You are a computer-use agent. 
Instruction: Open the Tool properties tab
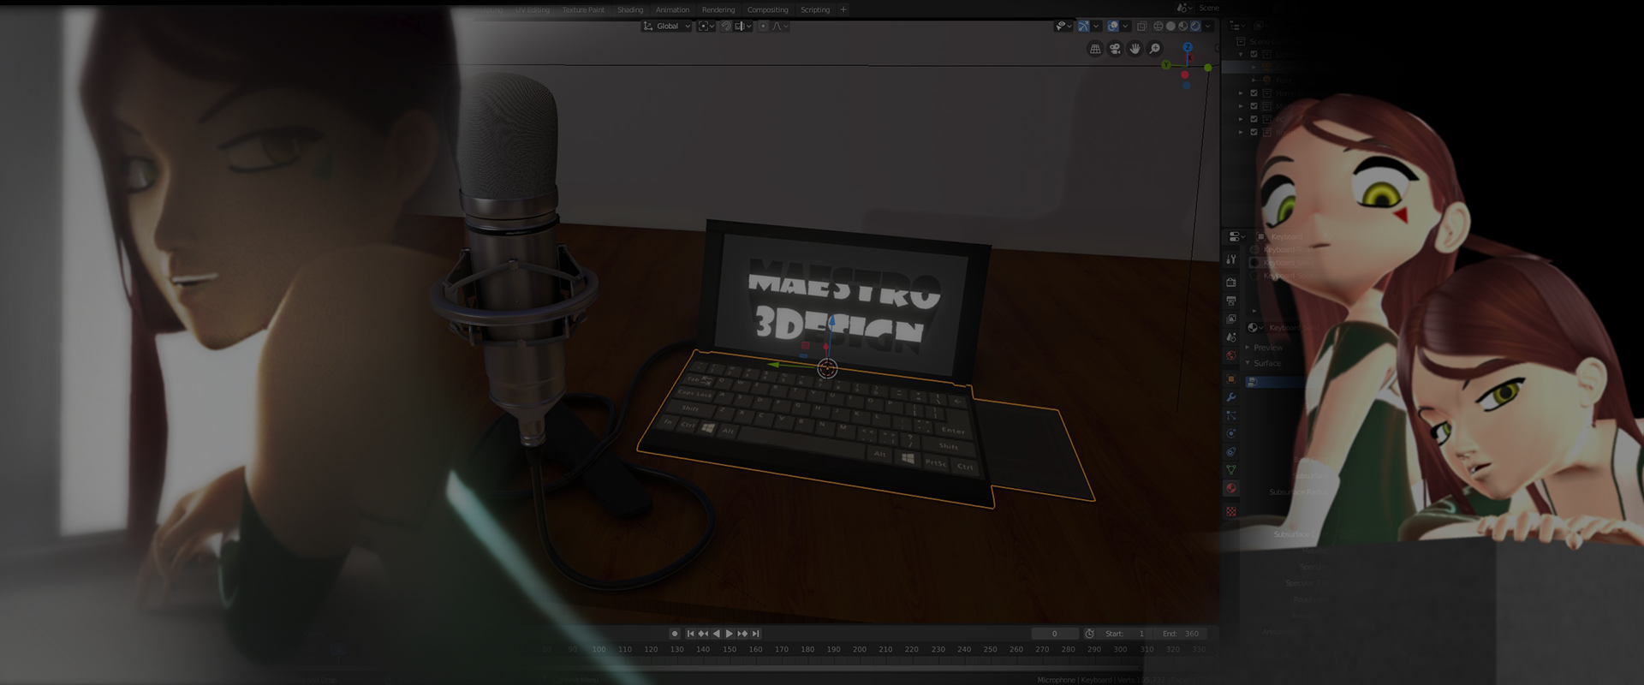(1231, 259)
